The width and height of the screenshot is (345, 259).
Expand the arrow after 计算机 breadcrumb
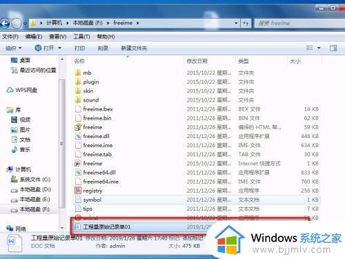(68, 23)
